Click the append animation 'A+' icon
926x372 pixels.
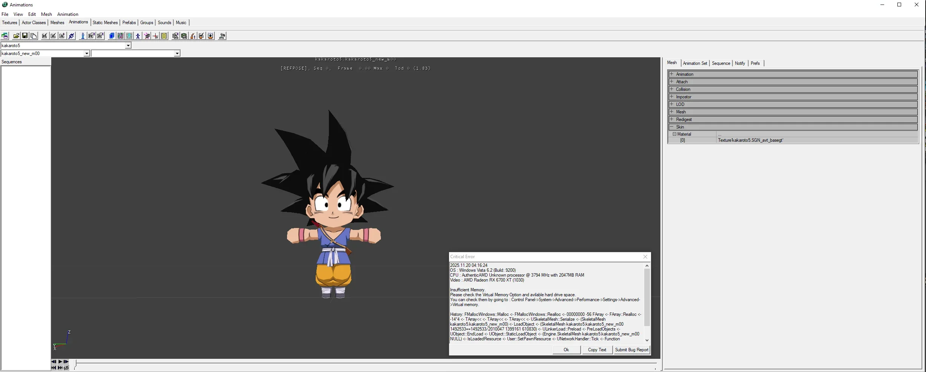pos(62,36)
